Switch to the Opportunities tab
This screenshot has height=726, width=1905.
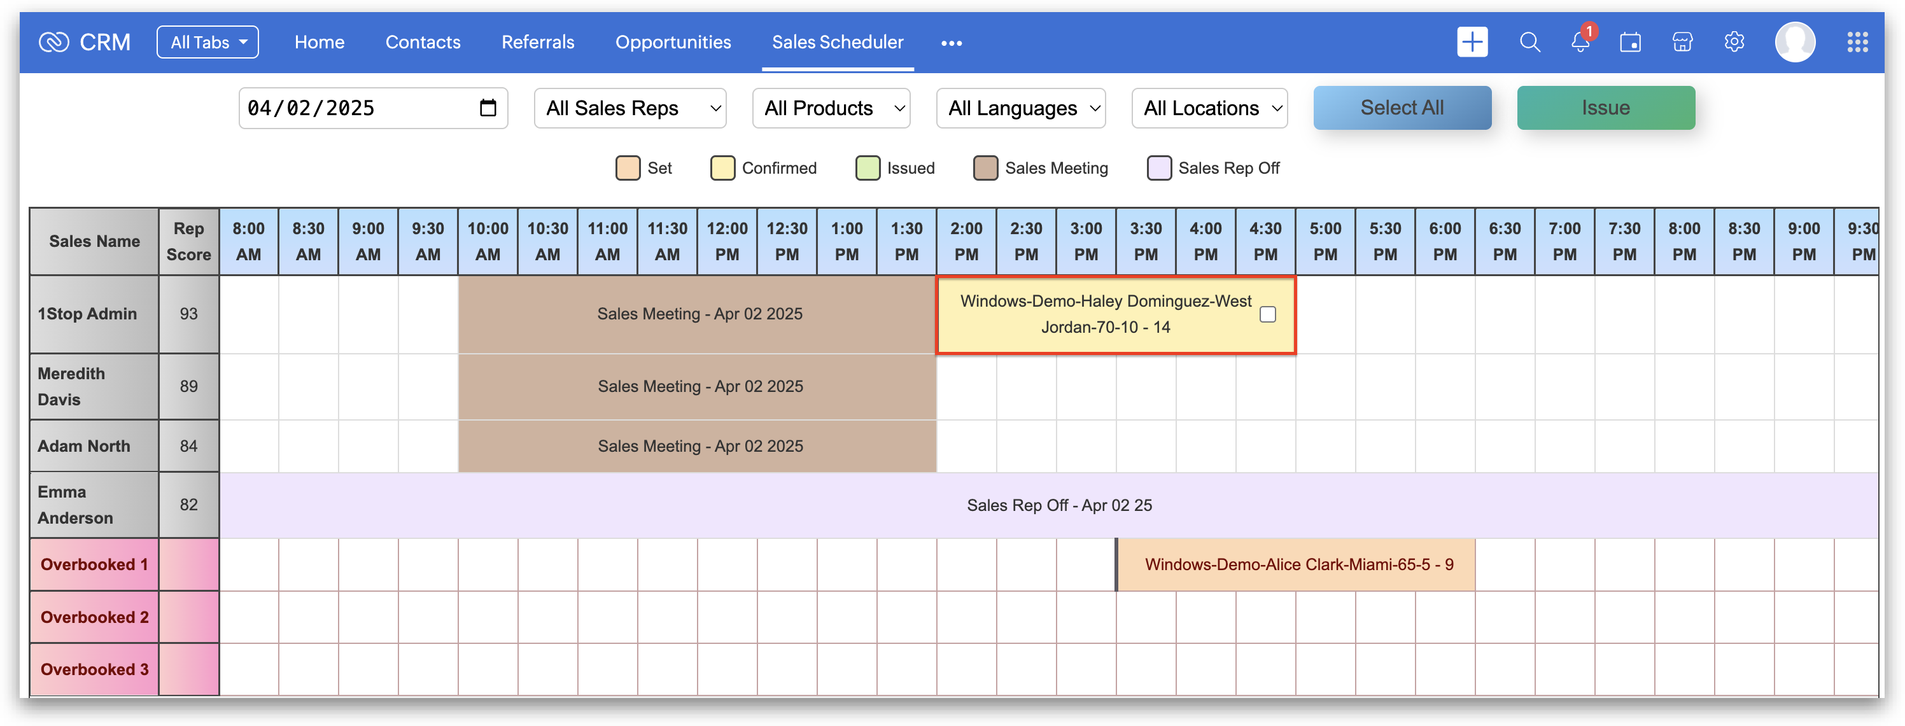pos(673,42)
